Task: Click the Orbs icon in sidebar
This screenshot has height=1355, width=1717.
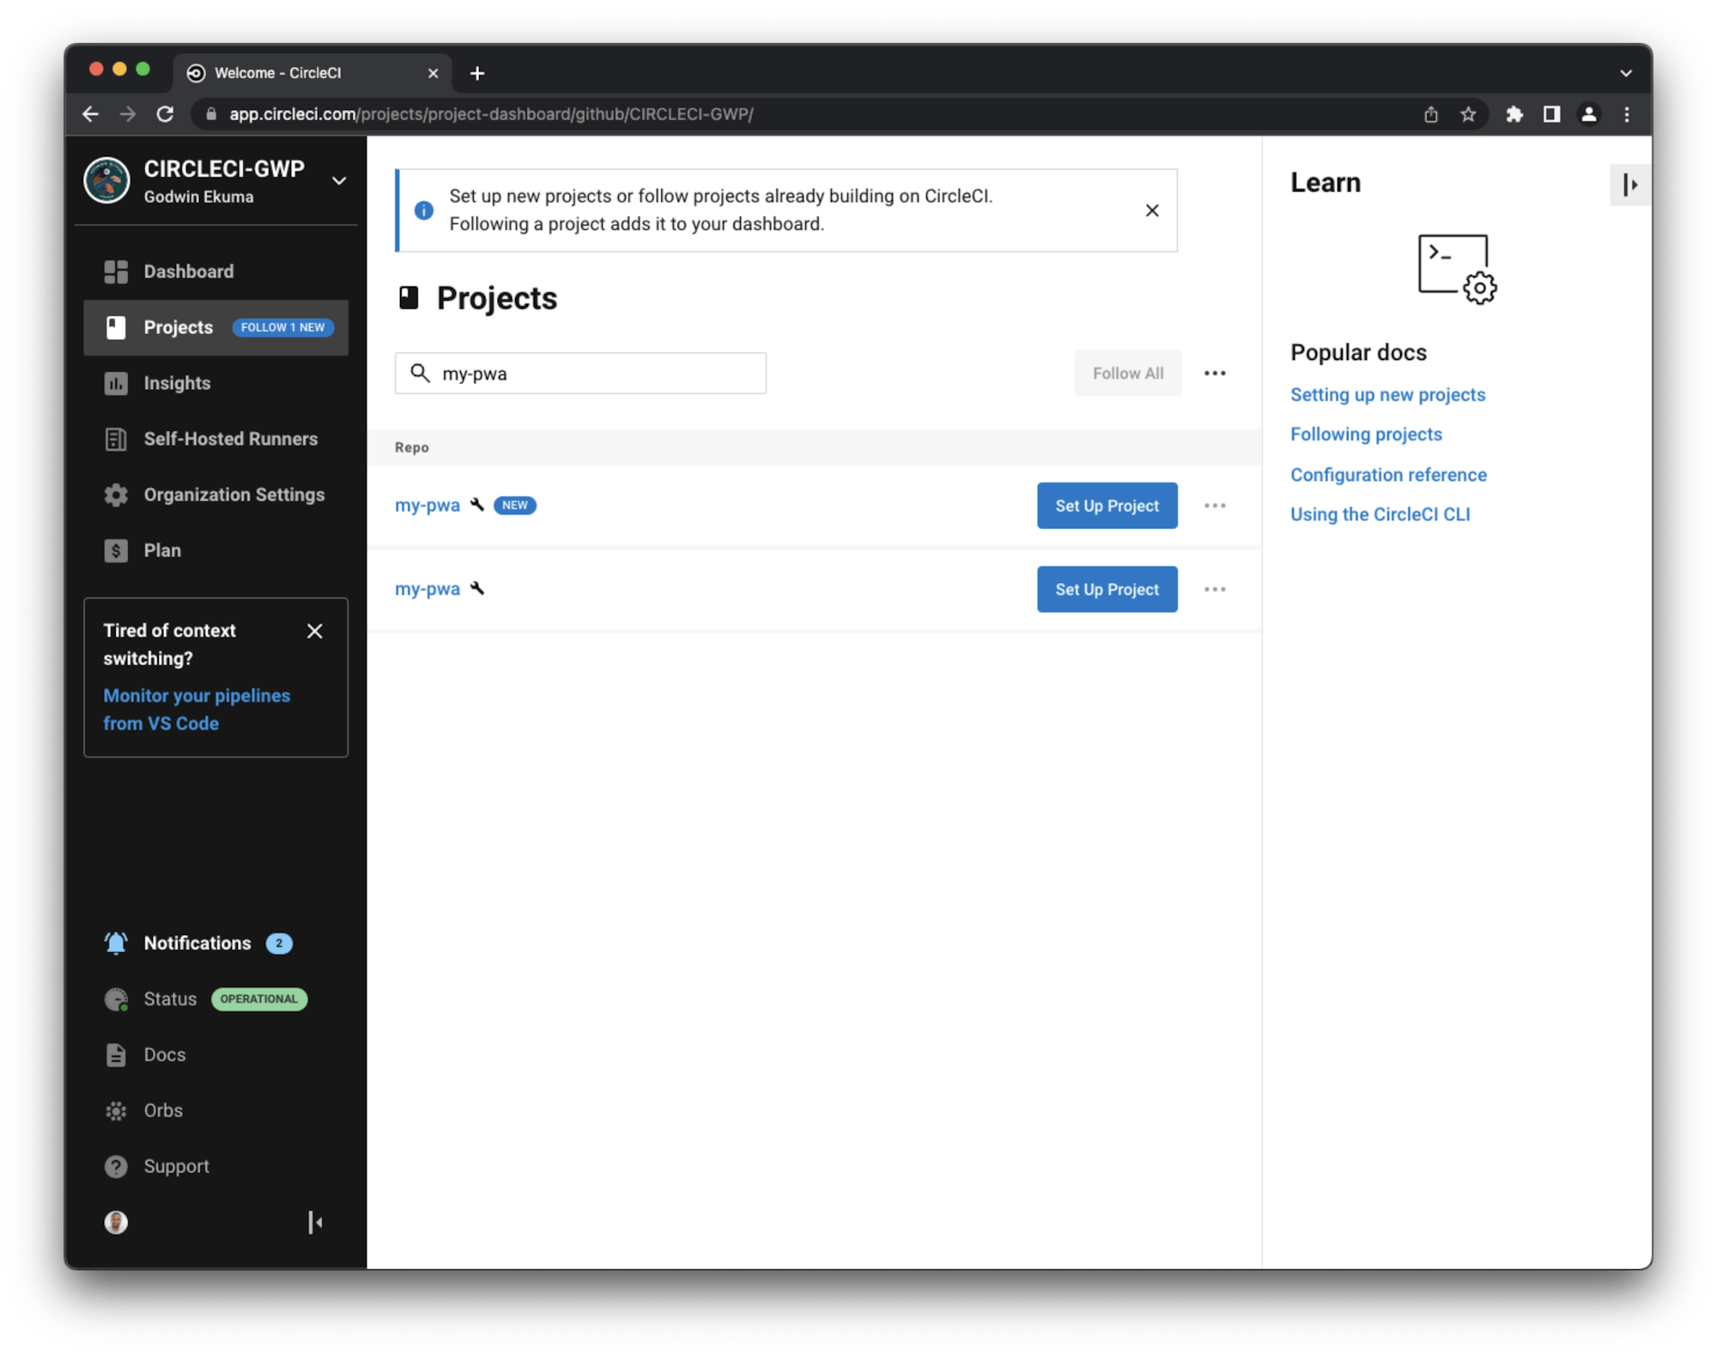Action: [116, 1110]
